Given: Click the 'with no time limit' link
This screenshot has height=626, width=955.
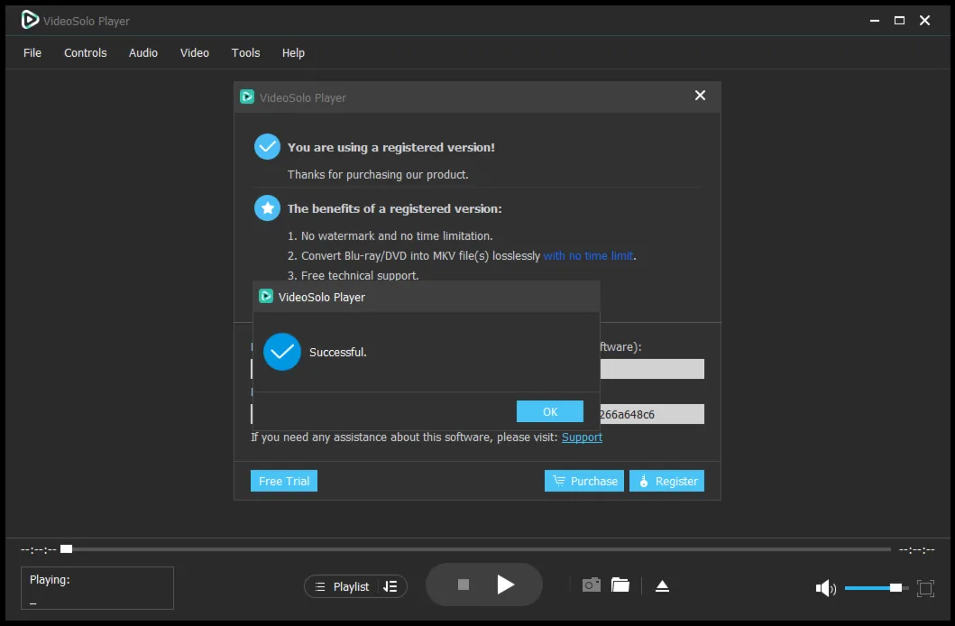Looking at the screenshot, I should pyautogui.click(x=588, y=256).
